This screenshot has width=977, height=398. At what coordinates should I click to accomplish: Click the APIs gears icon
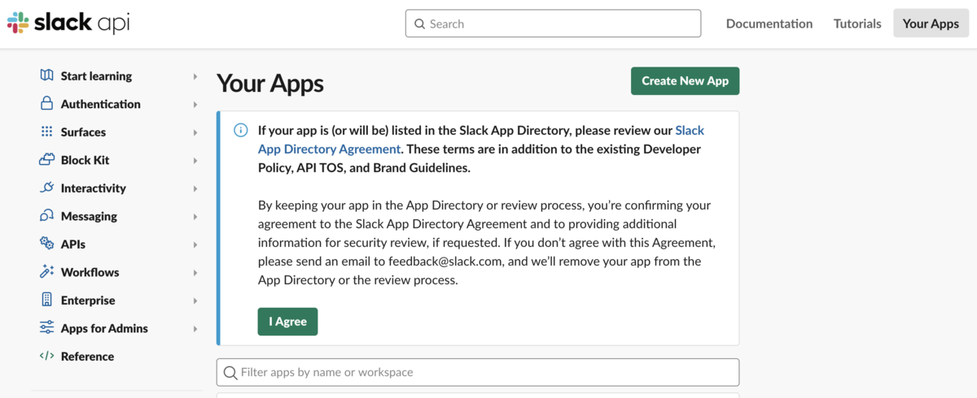coord(46,244)
